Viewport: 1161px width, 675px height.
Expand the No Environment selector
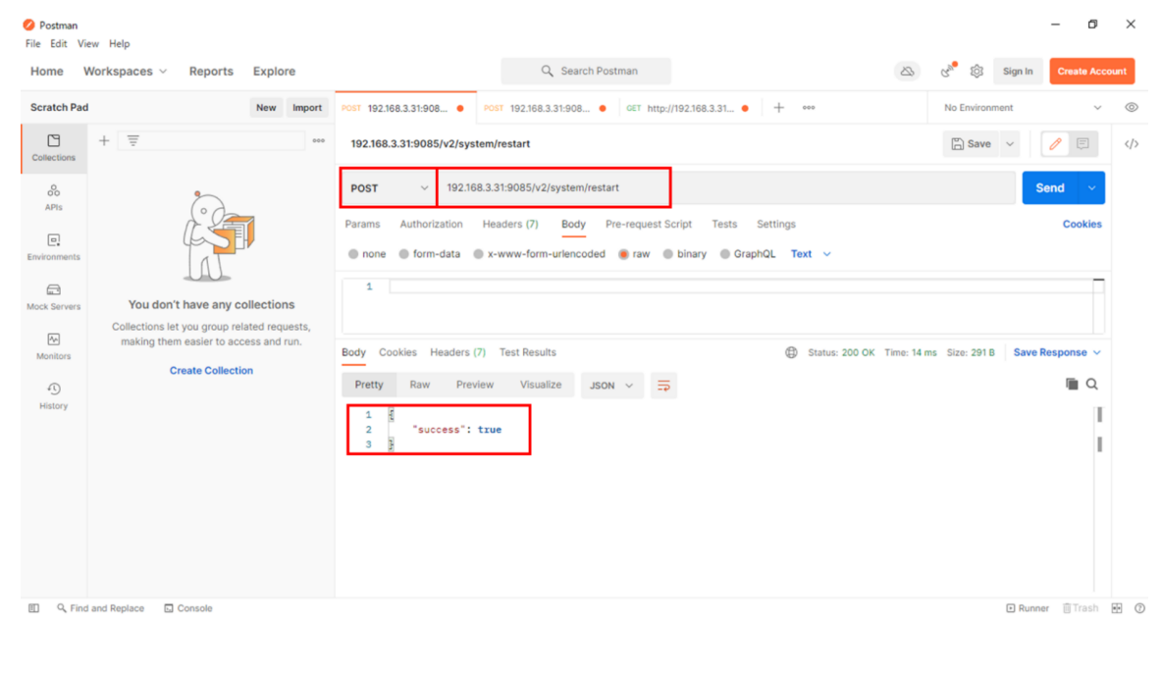click(x=1022, y=108)
